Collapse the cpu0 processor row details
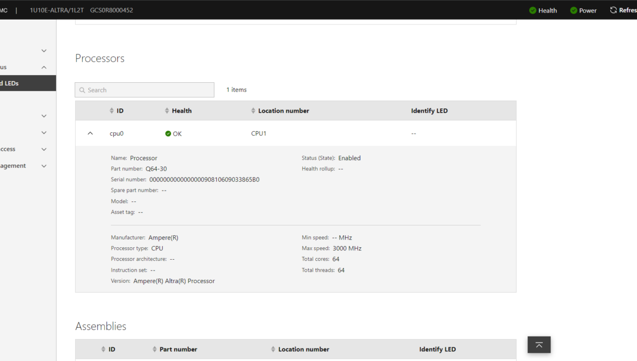 click(90, 133)
